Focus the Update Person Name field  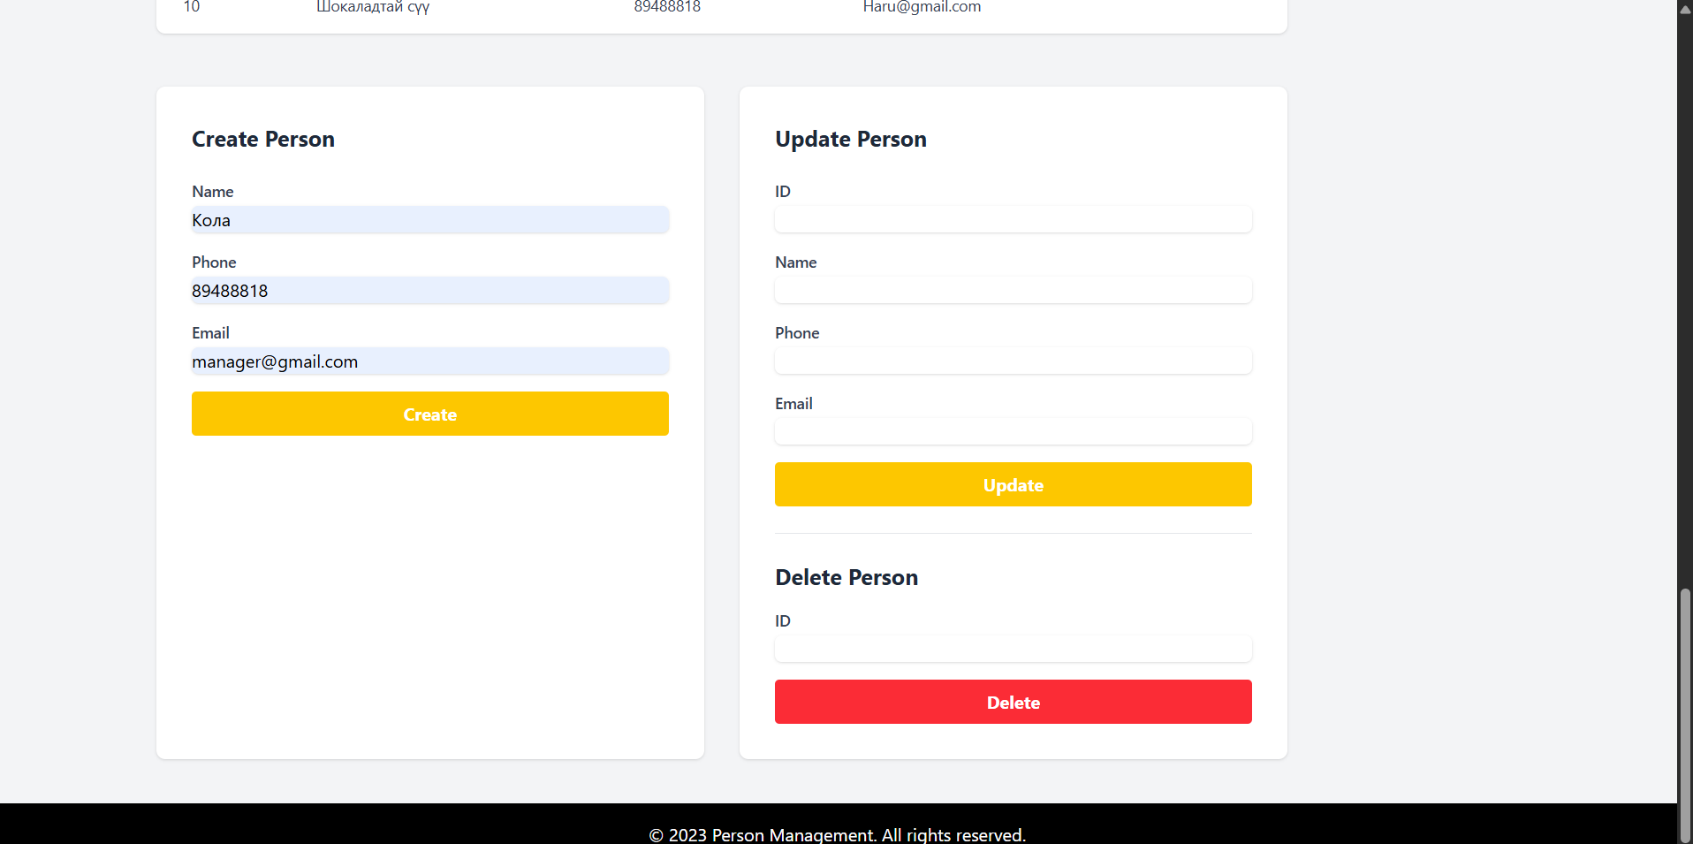pyautogui.click(x=1014, y=291)
